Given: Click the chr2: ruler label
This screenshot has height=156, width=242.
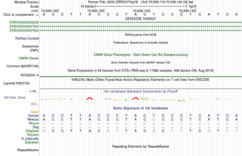Looking at the screenshot, I should 35,11.
